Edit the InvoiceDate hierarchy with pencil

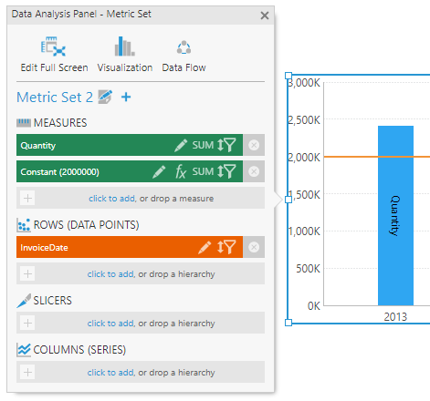click(x=205, y=247)
